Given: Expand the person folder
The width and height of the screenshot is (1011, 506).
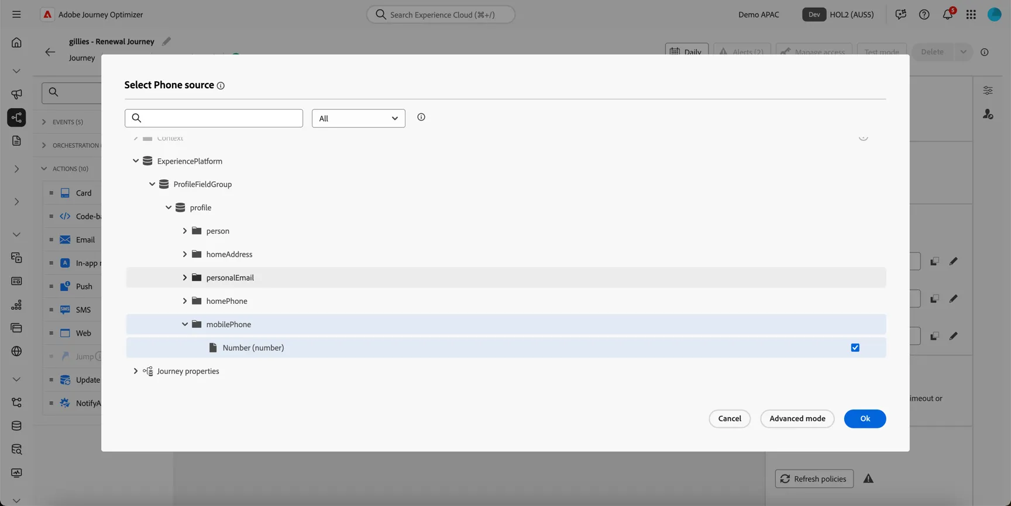Looking at the screenshot, I should pos(185,231).
